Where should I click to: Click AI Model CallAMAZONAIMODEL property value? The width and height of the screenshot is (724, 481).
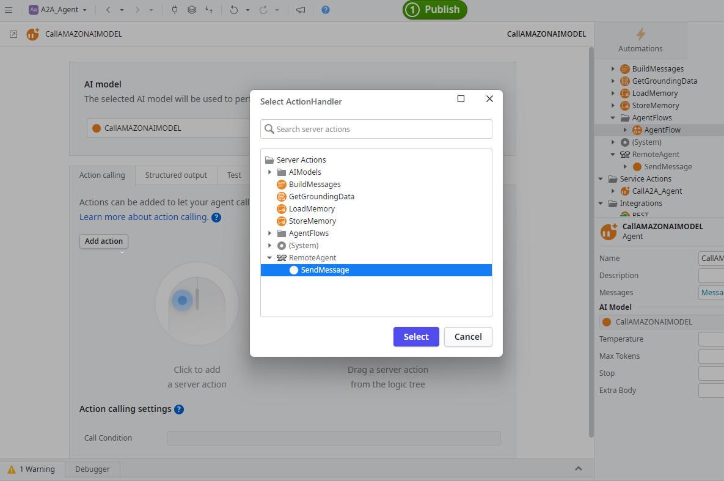click(662, 322)
